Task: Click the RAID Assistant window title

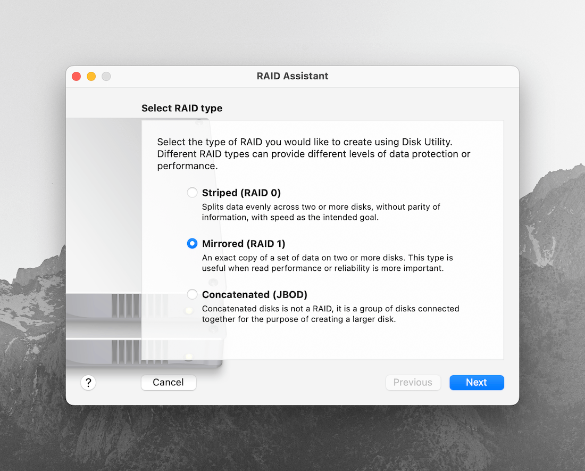Action: [292, 76]
